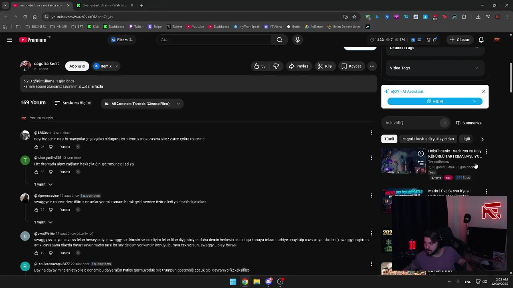The width and height of the screenshot is (513, 288).
Task: Expand the Channel Tags section
Action: 435,48
